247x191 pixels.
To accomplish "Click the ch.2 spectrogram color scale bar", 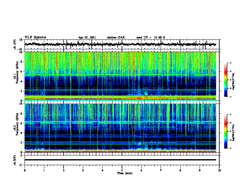I will click(226, 131).
